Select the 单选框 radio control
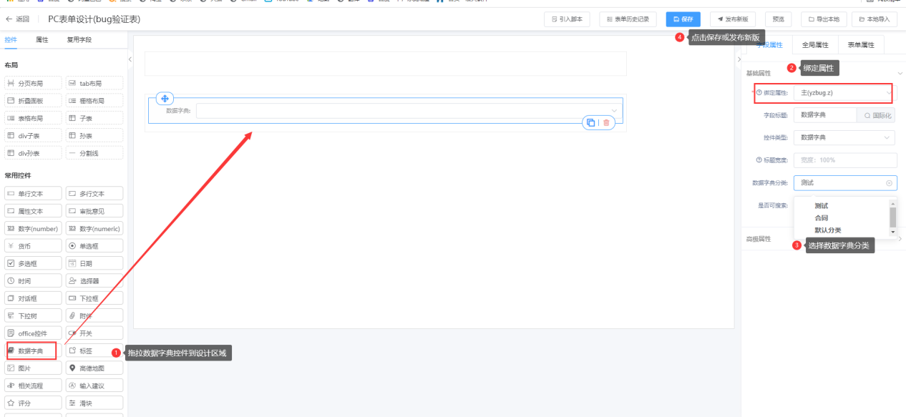Viewport: 906px width, 417px height. (x=94, y=246)
